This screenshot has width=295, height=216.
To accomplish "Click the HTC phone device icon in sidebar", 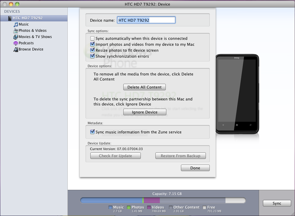I will 10,18.
